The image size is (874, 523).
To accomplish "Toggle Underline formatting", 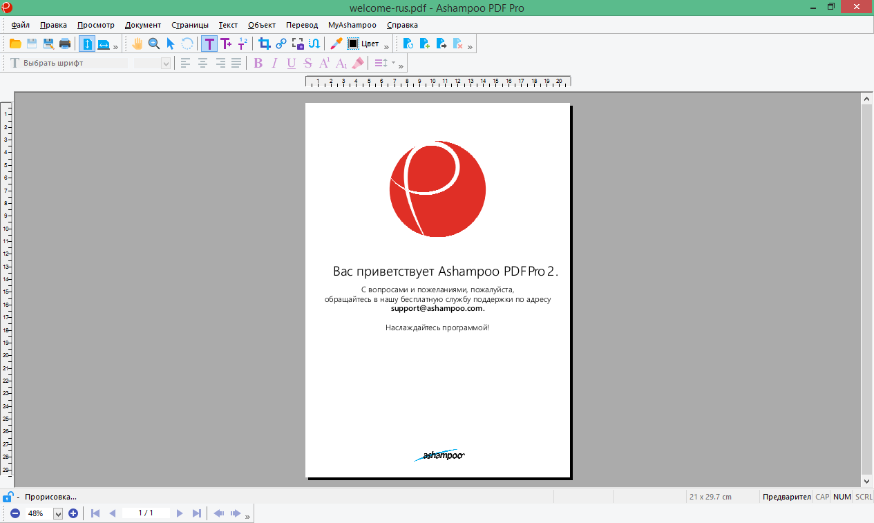I will click(292, 63).
